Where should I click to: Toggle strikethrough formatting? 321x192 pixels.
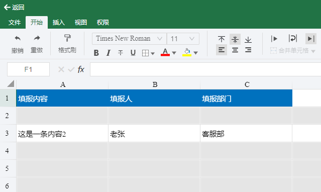point(121,53)
